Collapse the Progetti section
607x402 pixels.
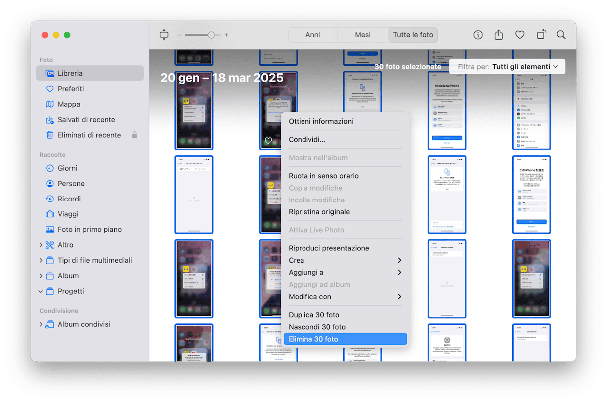(41, 291)
